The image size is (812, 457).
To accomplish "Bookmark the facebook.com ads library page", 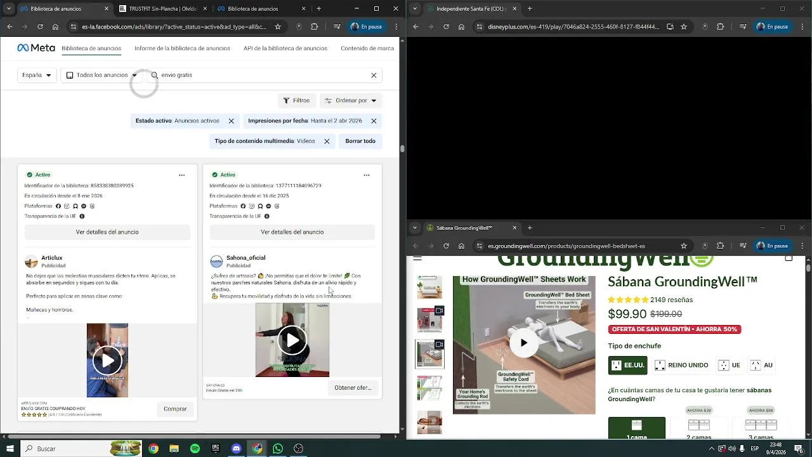I will (x=278, y=27).
